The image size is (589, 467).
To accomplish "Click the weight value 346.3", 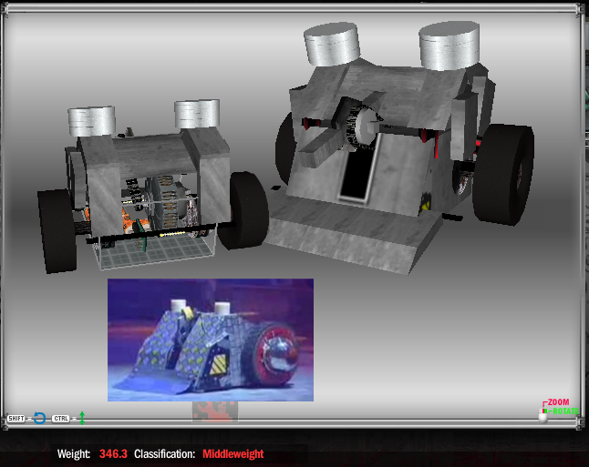I will click(113, 454).
